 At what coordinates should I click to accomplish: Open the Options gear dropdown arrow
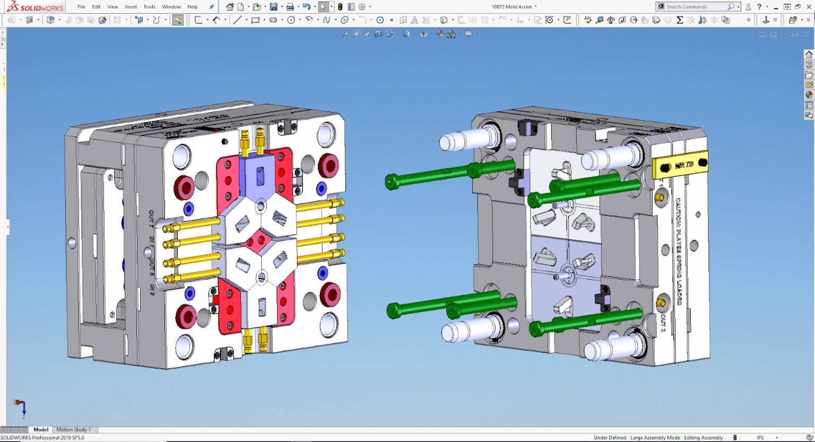[370, 7]
